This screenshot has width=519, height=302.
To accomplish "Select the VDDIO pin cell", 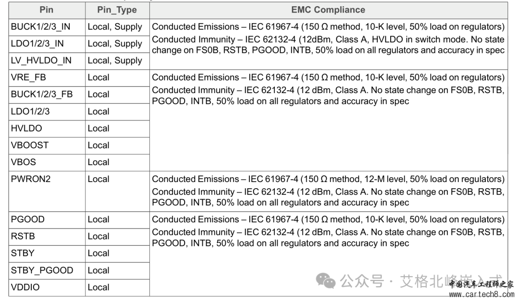I will click(47, 288).
